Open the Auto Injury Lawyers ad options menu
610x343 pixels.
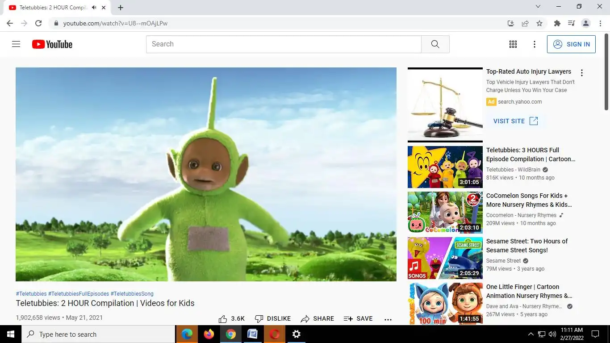(x=581, y=73)
